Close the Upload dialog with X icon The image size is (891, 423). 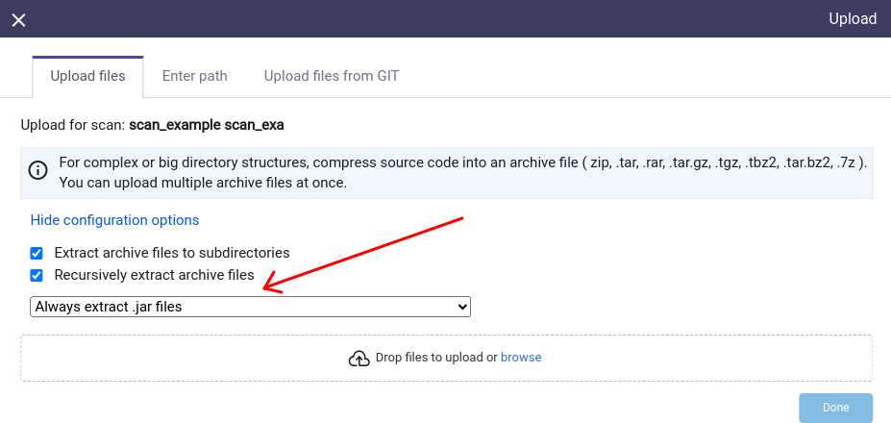[x=19, y=20]
